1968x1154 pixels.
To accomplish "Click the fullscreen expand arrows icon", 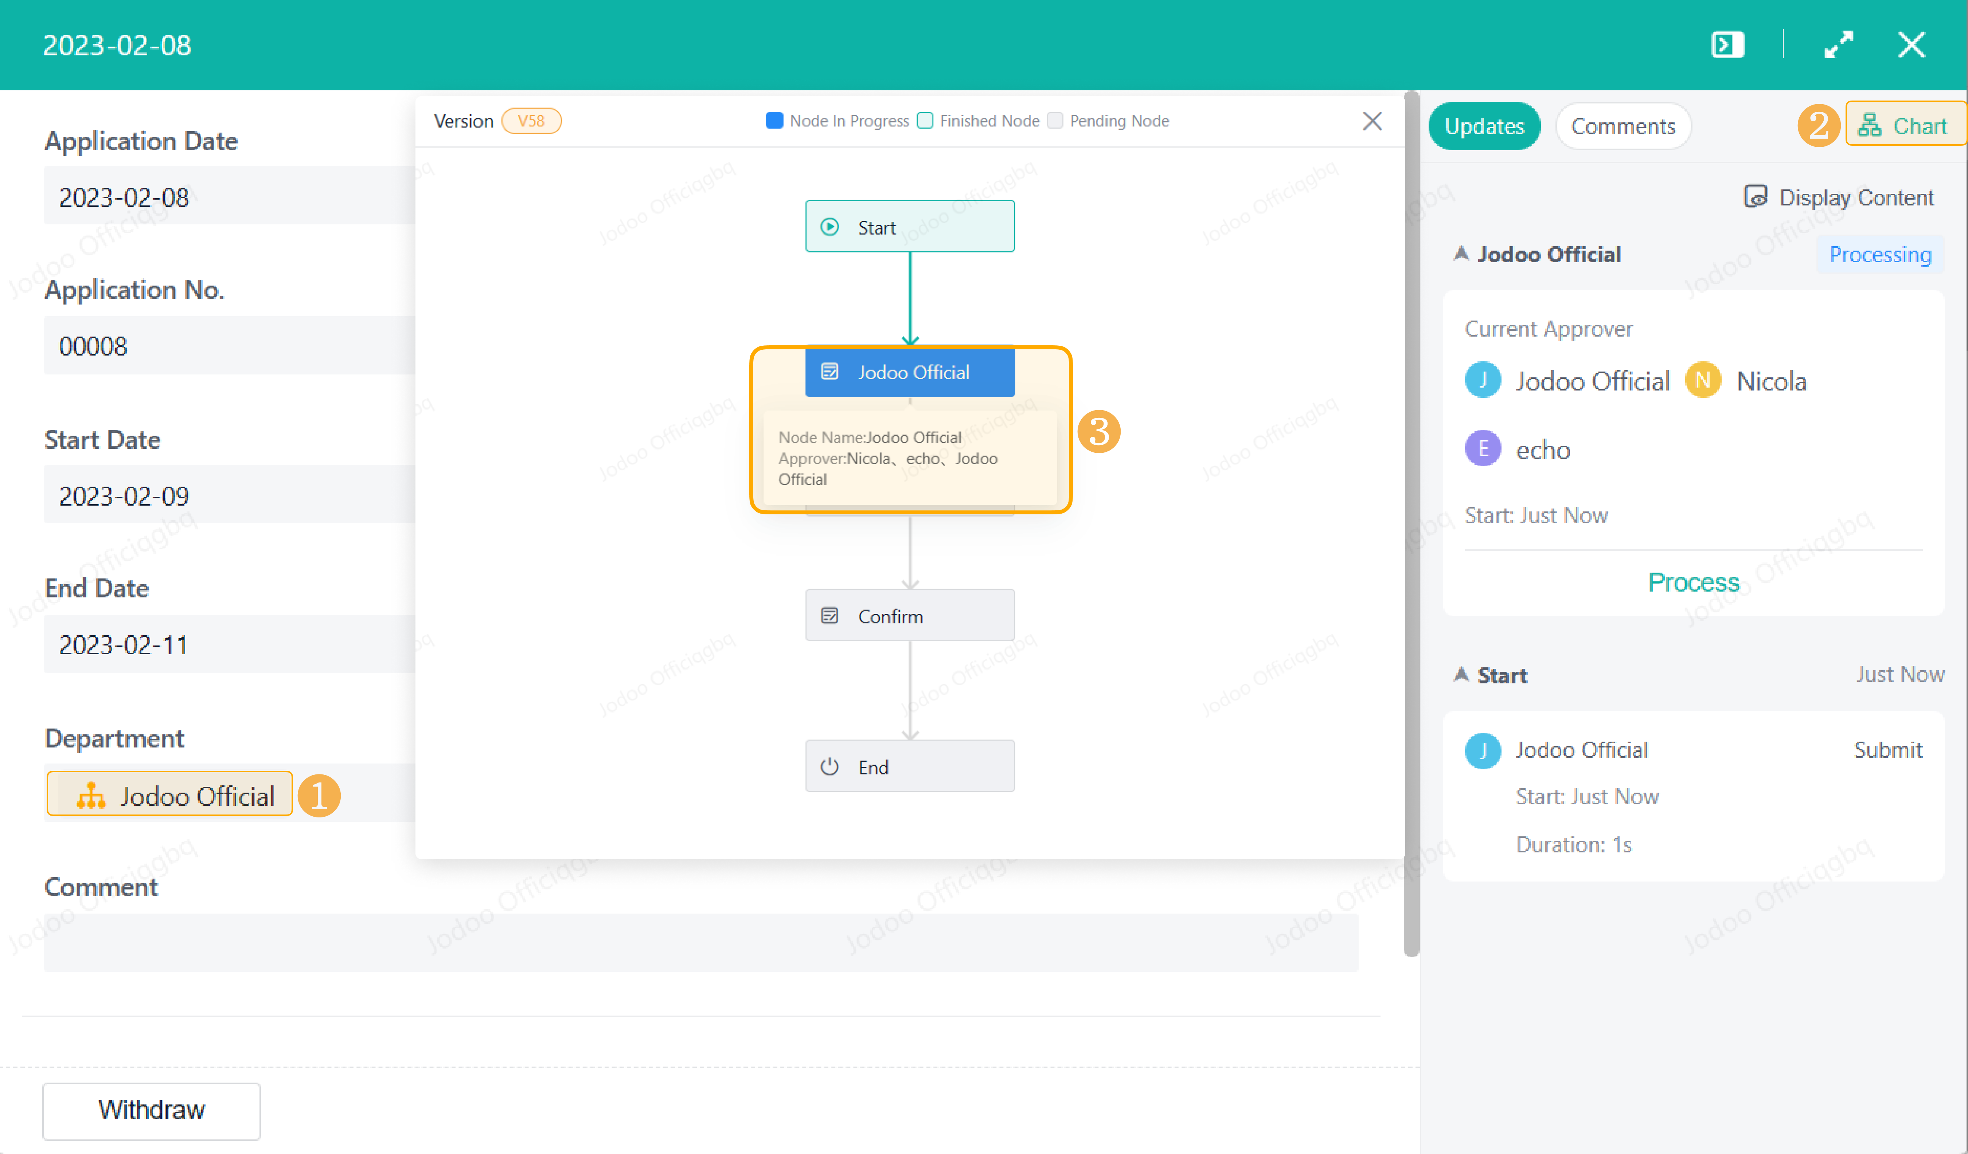I will [1838, 44].
